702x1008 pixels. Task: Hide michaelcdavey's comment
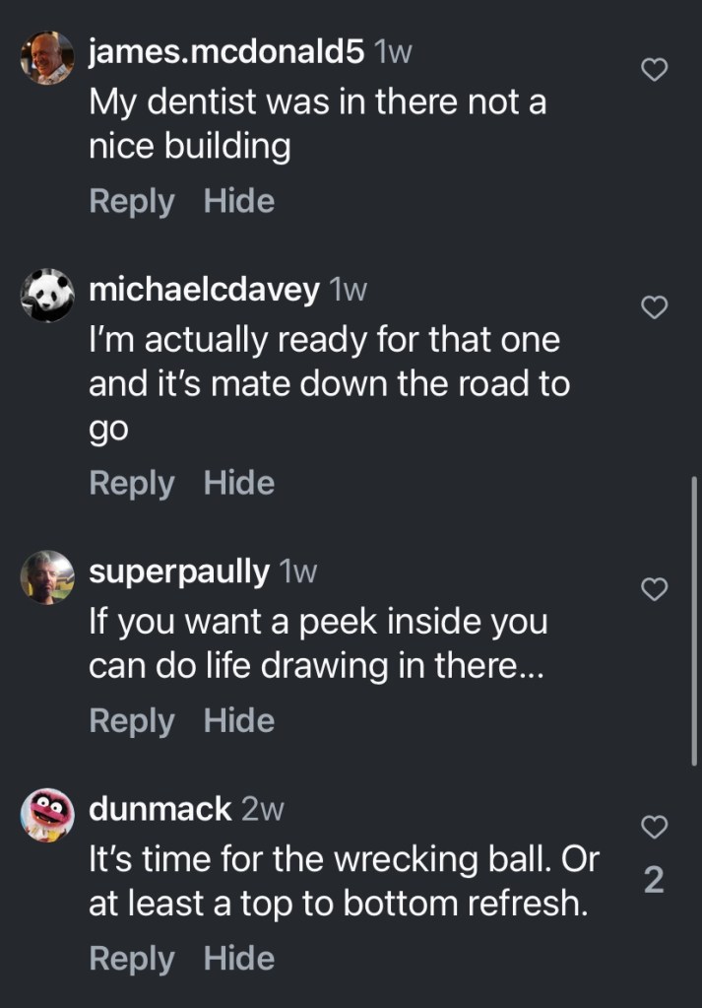pyautogui.click(x=239, y=483)
